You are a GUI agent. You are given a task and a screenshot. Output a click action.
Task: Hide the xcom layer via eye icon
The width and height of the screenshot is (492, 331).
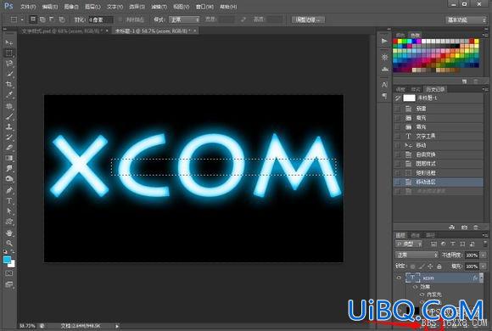(x=399, y=278)
